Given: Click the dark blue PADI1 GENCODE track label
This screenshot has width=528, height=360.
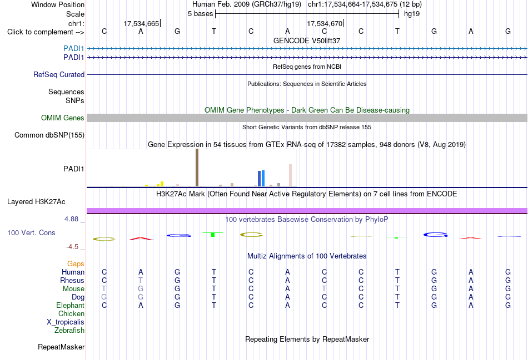Looking at the screenshot, I should coord(74,58).
